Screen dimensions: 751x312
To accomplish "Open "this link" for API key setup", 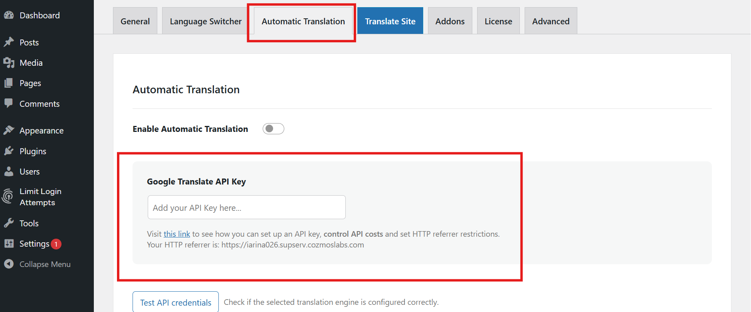I will pos(177,234).
